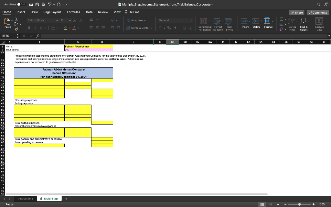Click the Share button
The image size is (331, 207).
[x=296, y=12]
